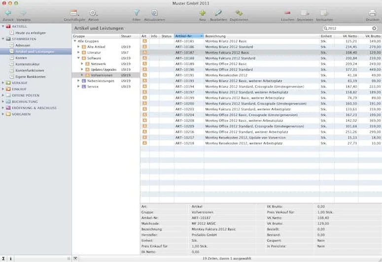Click the Stornieren toolbar icon
The image size is (382, 262).
(305, 13)
